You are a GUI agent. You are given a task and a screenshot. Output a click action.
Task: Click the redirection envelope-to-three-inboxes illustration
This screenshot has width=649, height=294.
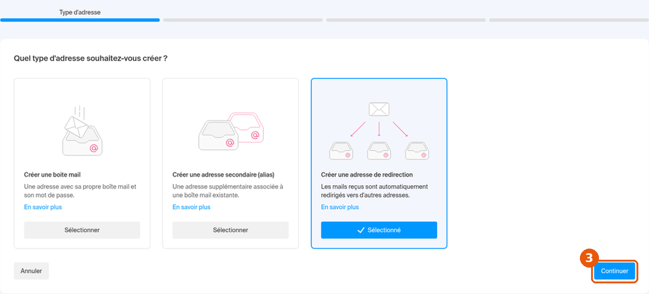coord(379,131)
